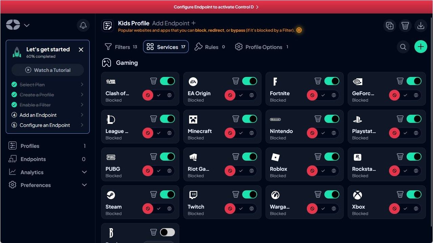Viewport: 433px width, 243px height.
Task: Toggle off Fortnite switch
Action: (x=332, y=81)
